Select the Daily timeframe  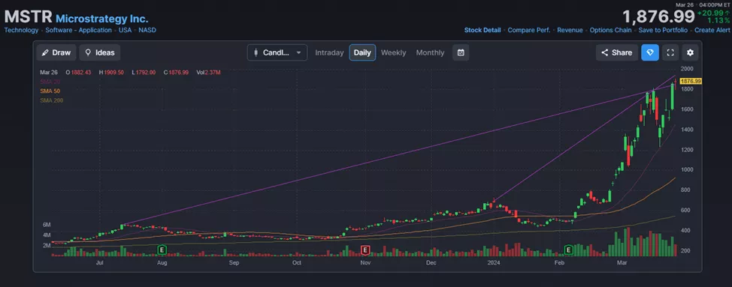(362, 52)
